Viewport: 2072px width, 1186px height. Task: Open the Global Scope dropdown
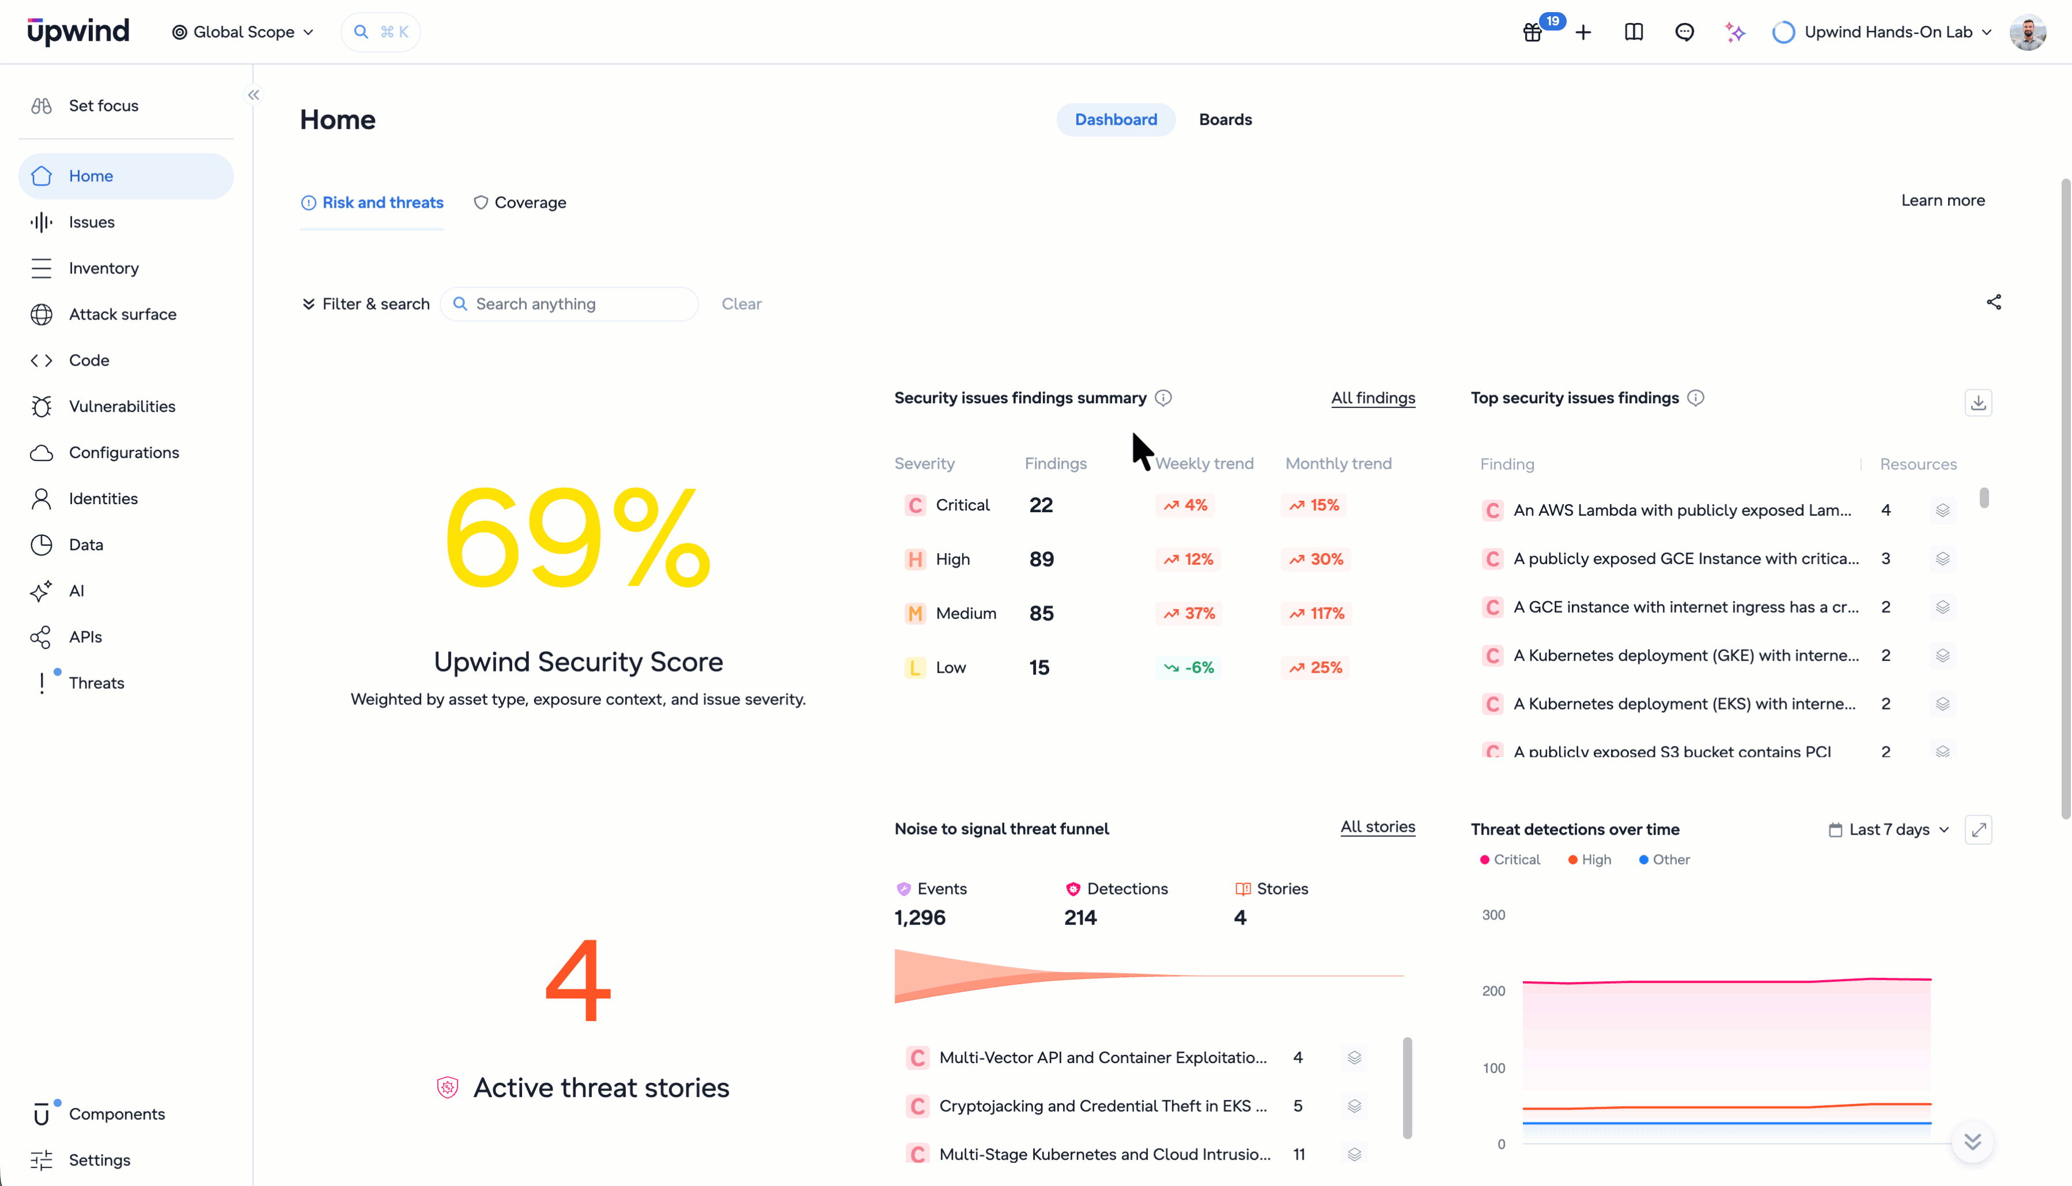pos(243,32)
